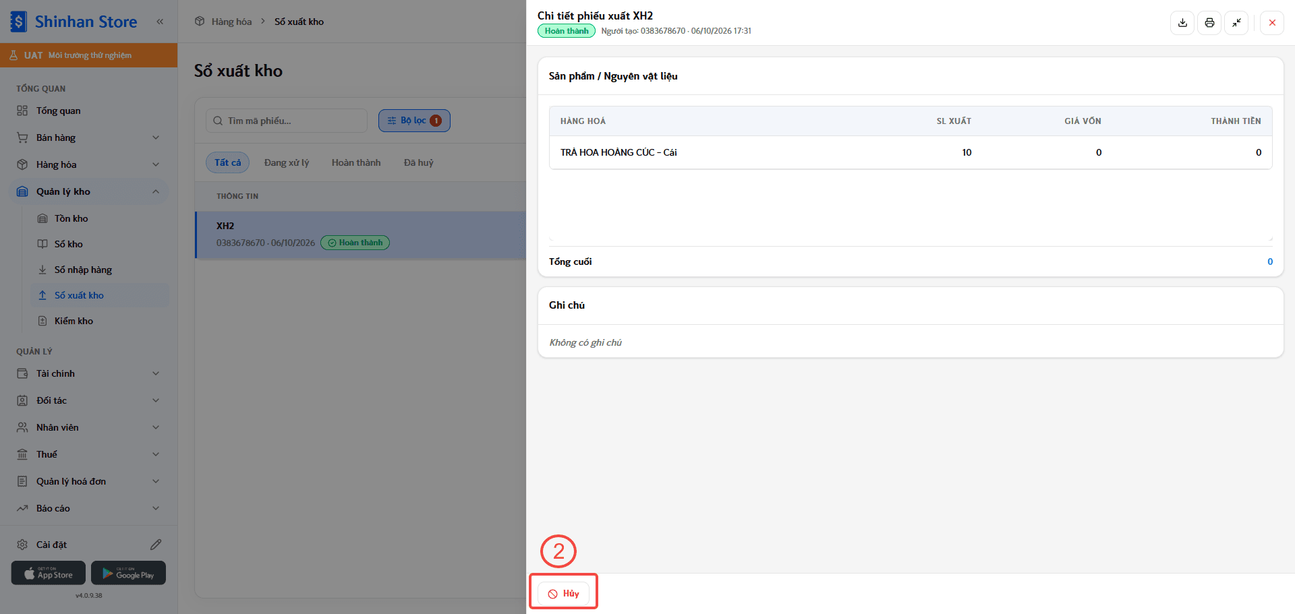The width and height of the screenshot is (1295, 614).
Task: Click the Hủy cancel button
Action: coord(564,594)
